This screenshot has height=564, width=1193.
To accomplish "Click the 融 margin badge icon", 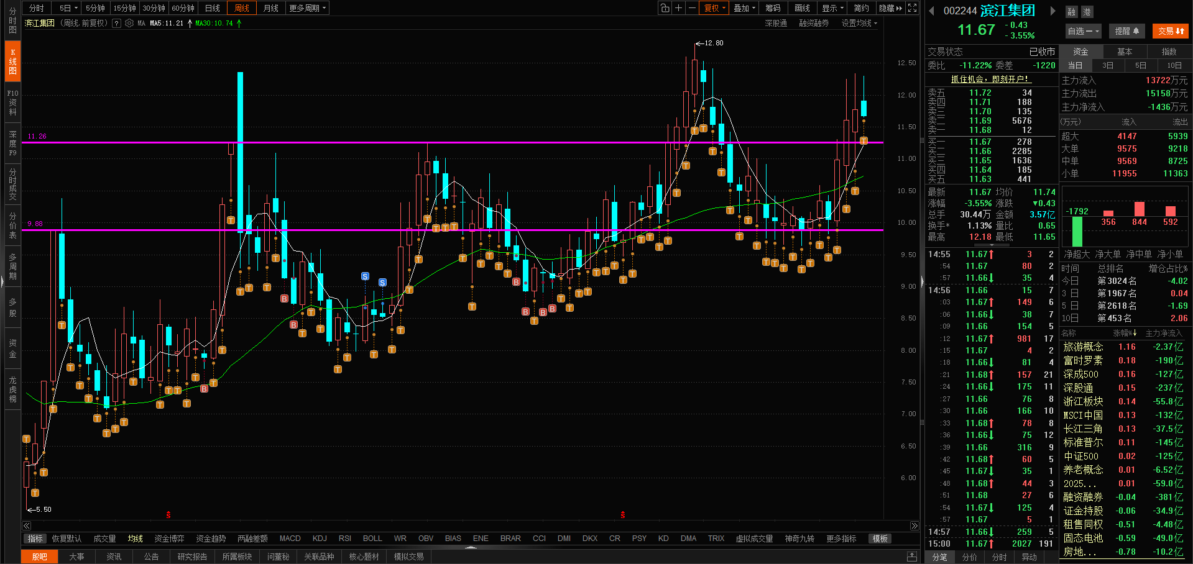I will [1071, 12].
